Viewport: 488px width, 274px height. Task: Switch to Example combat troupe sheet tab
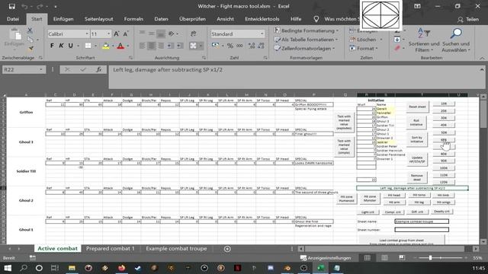[x=176, y=249]
